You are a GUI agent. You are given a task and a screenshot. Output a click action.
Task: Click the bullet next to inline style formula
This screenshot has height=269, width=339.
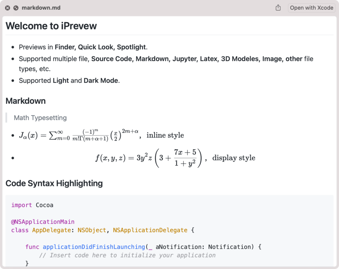pos(13,135)
